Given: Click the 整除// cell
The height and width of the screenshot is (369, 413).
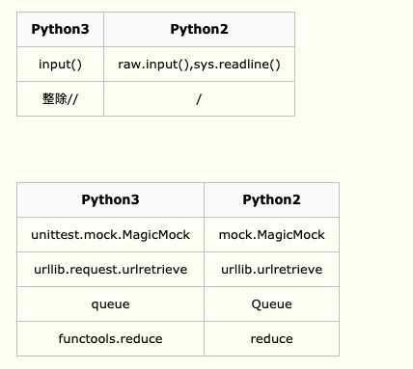Looking at the screenshot, I should pyautogui.click(x=60, y=98).
